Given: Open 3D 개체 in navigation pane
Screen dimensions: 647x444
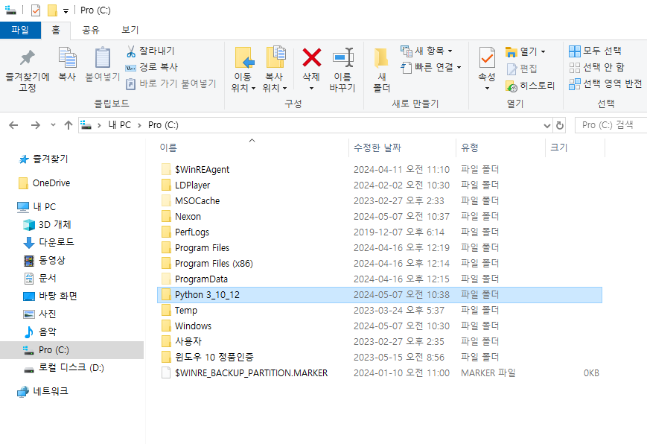Looking at the screenshot, I should point(47,225).
